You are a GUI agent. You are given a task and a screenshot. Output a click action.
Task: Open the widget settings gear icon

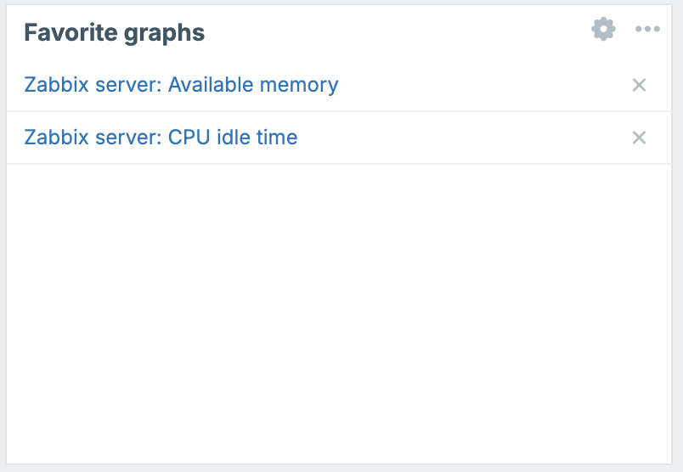(603, 29)
